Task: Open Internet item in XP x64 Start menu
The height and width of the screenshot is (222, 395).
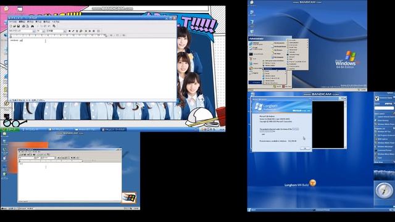Action: [256, 44]
